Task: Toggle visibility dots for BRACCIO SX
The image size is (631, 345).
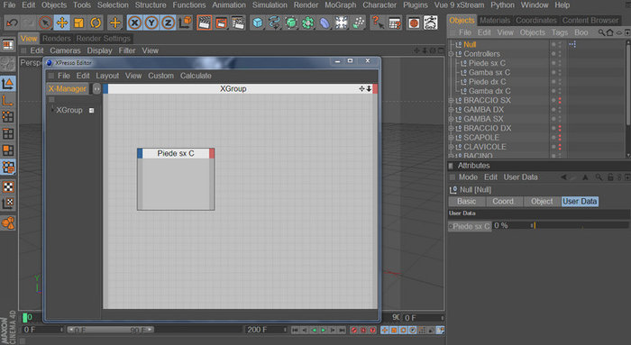Action: point(560,101)
